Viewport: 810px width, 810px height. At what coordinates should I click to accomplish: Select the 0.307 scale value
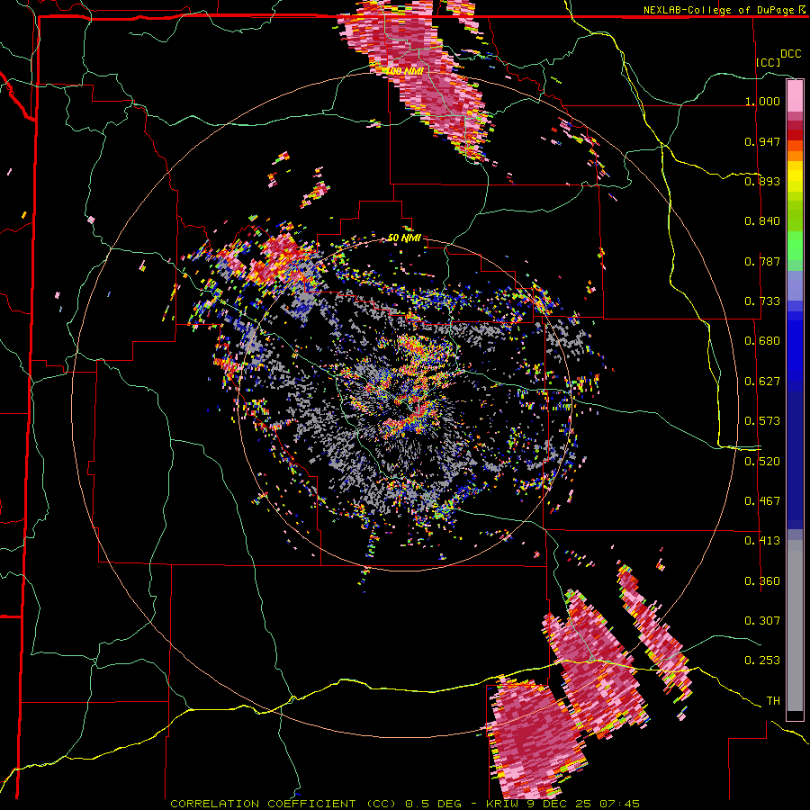point(762,620)
